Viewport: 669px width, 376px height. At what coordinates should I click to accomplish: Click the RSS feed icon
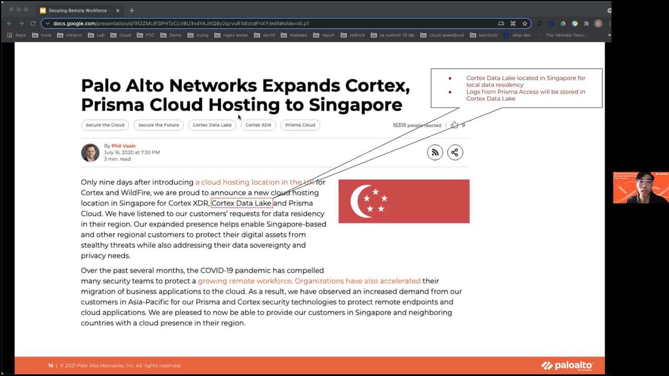[x=435, y=152]
